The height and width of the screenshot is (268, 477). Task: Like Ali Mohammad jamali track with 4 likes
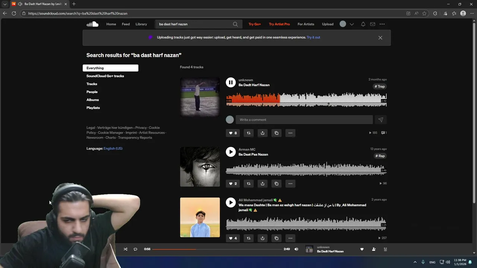(x=233, y=238)
